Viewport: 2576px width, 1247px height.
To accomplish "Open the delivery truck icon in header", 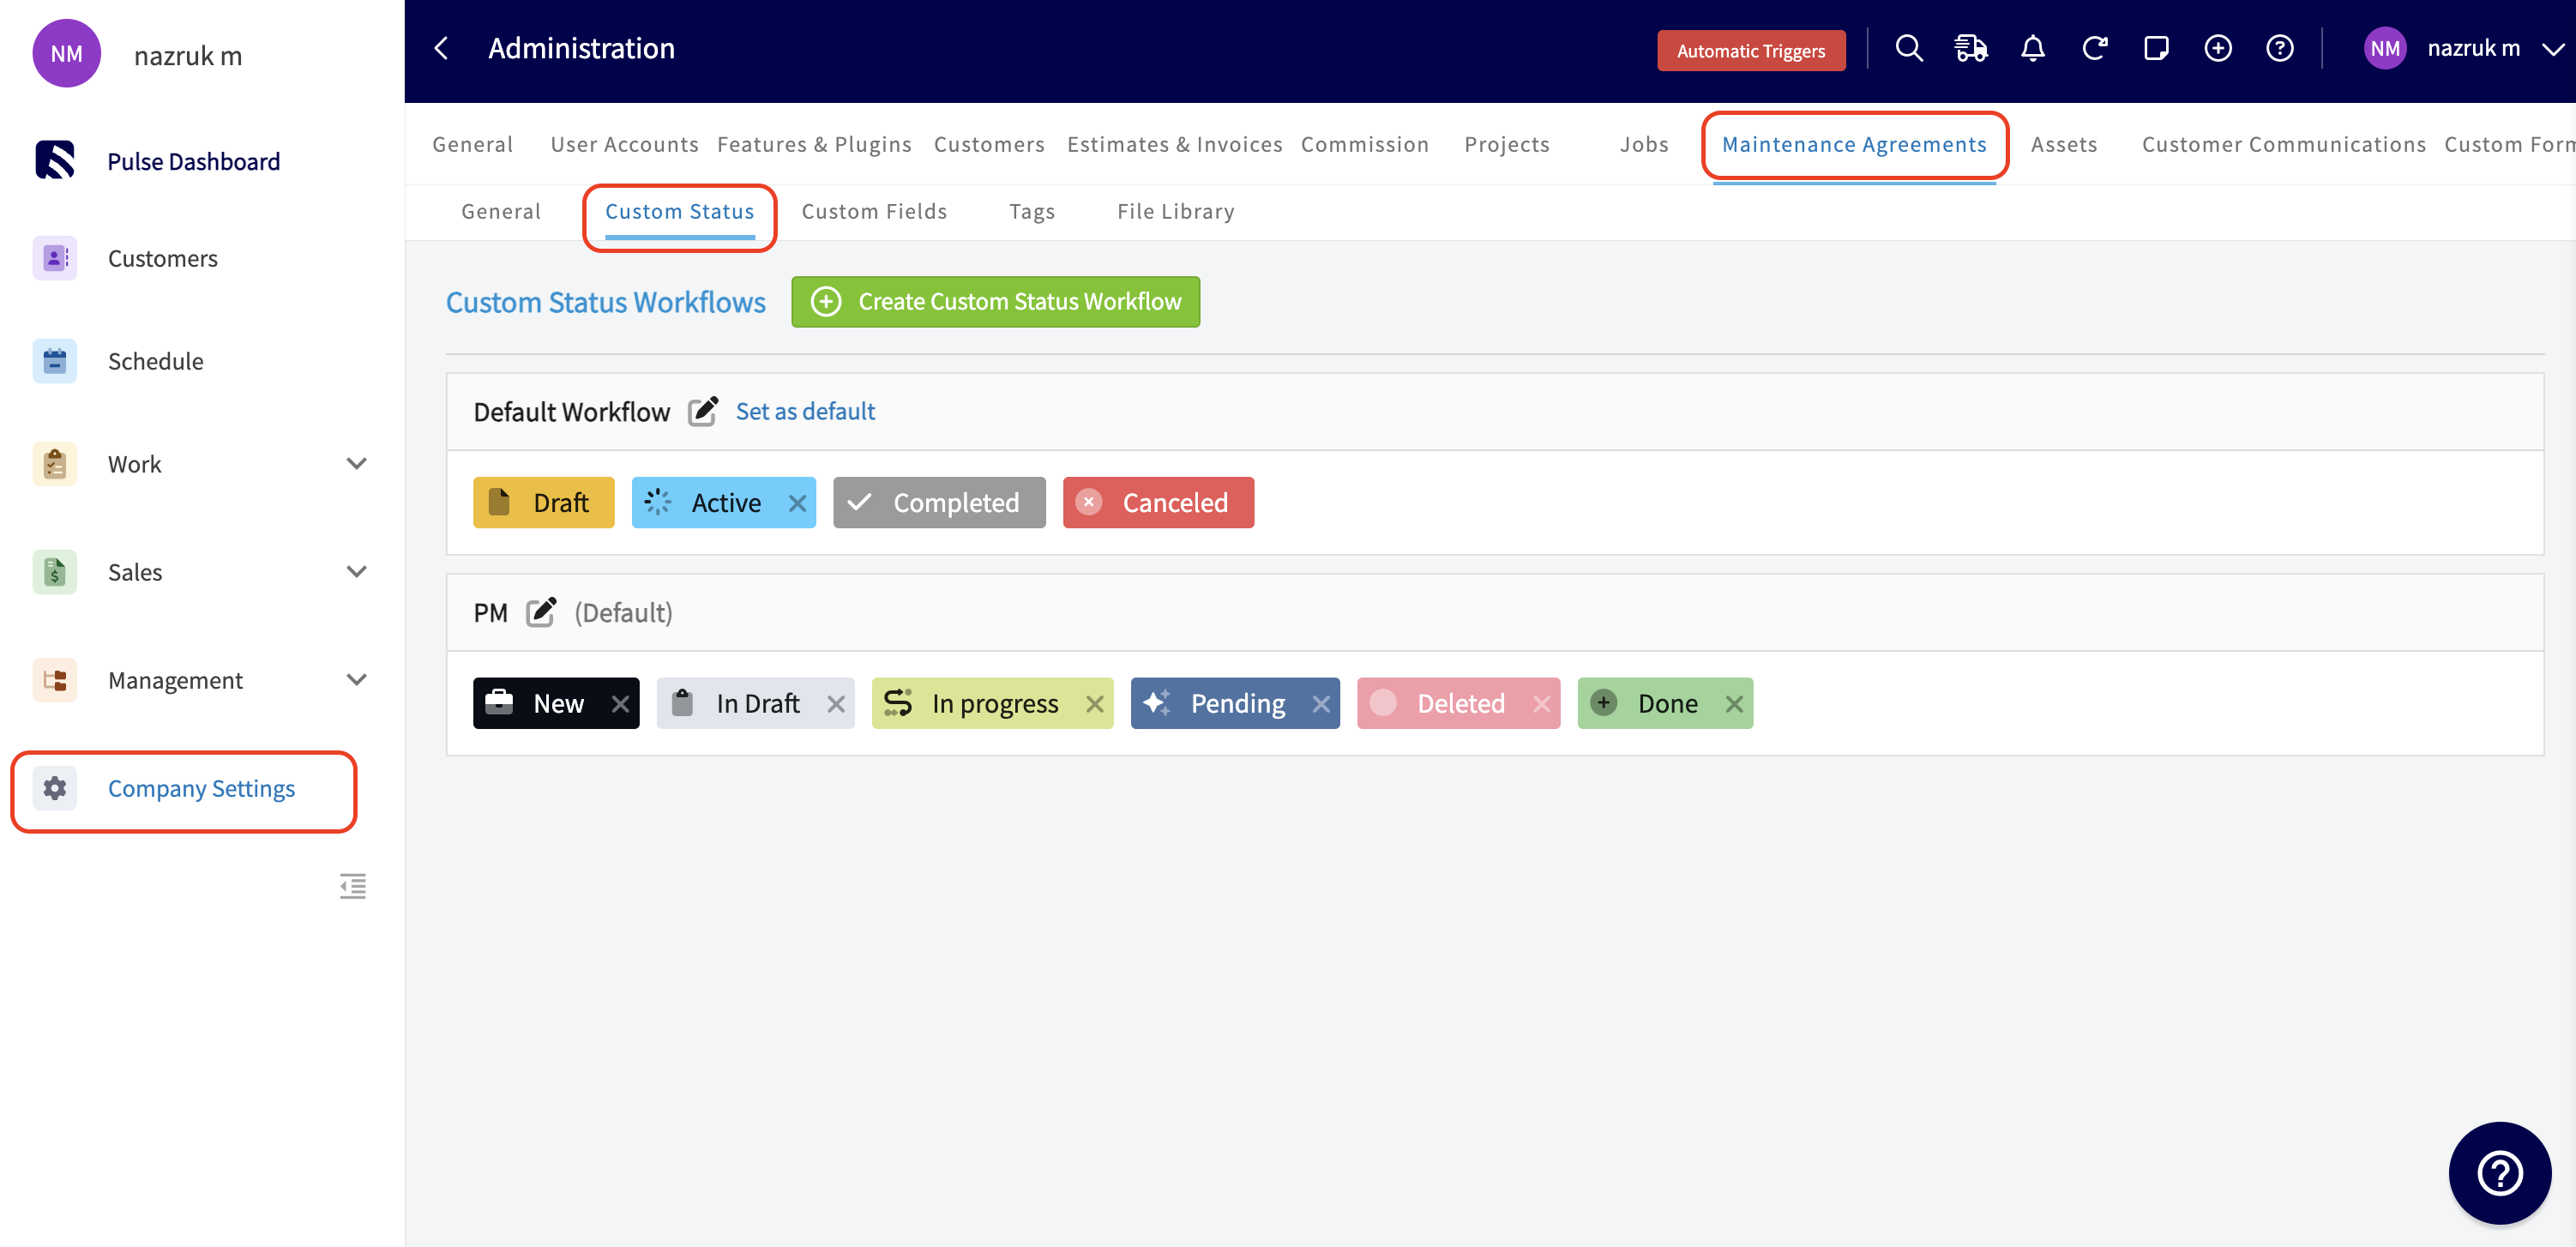I will pyautogui.click(x=1971, y=48).
